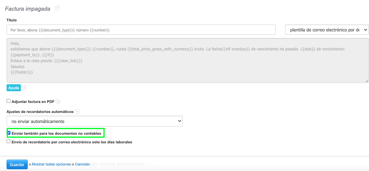
Task: Enable Adjuntar factura en PDF checkbox
Action: pyautogui.click(x=9, y=101)
